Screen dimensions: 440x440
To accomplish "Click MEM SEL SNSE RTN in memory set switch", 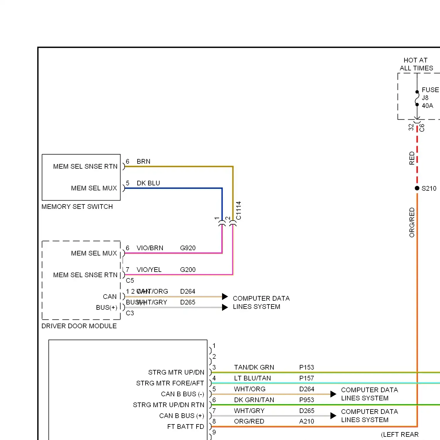I will 85,166.
